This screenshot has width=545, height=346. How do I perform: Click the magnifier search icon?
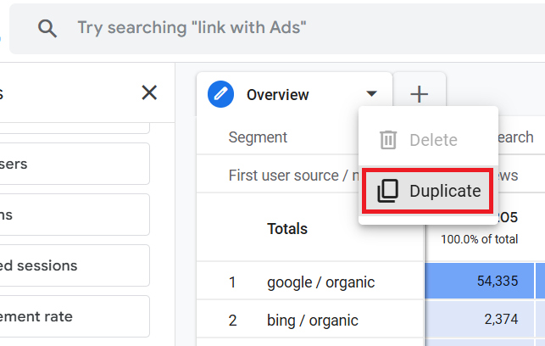(x=47, y=28)
